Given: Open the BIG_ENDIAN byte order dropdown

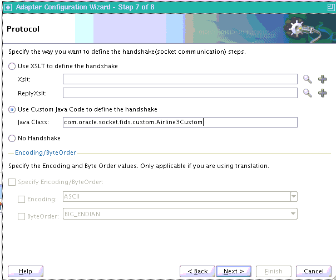Looking at the screenshot, I should tap(293, 214).
